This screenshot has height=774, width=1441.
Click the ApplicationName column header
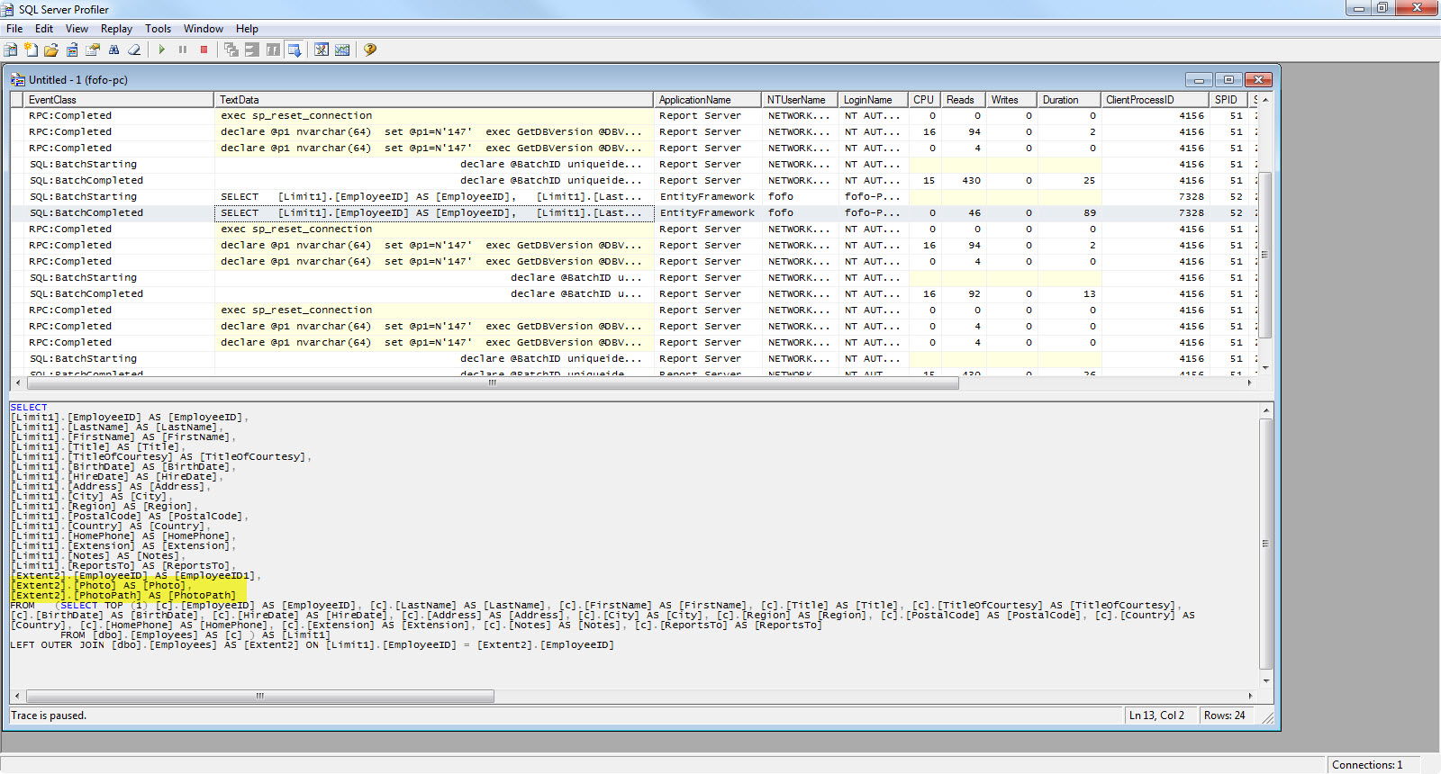[x=708, y=100]
